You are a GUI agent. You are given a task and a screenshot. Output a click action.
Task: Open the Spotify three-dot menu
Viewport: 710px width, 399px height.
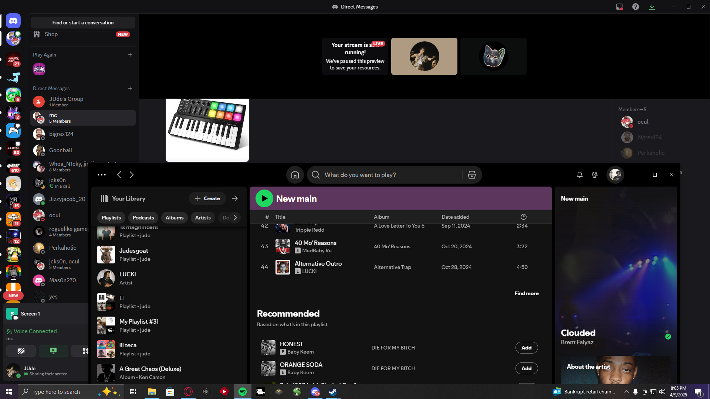pyautogui.click(x=102, y=175)
